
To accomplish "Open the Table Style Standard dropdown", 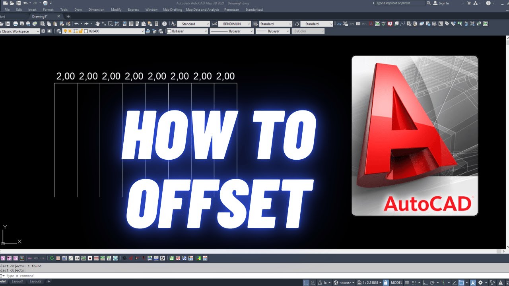I will click(x=276, y=24).
